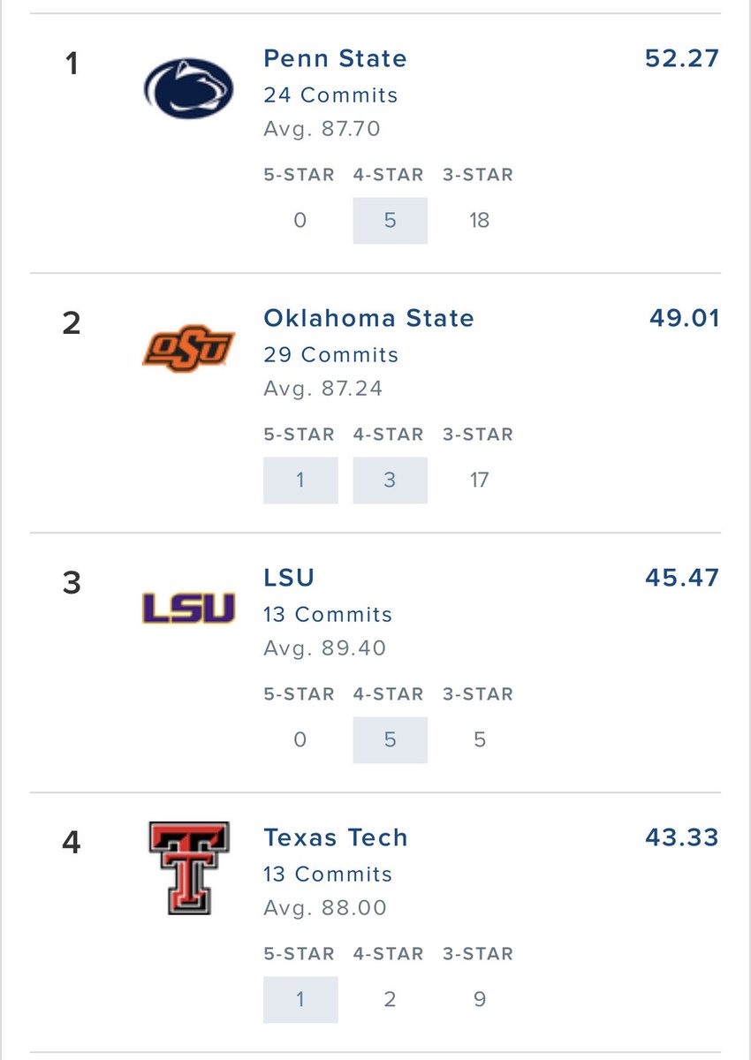The height and width of the screenshot is (1060, 751).
Task: Click the purple LSU logo
Action: [188, 608]
